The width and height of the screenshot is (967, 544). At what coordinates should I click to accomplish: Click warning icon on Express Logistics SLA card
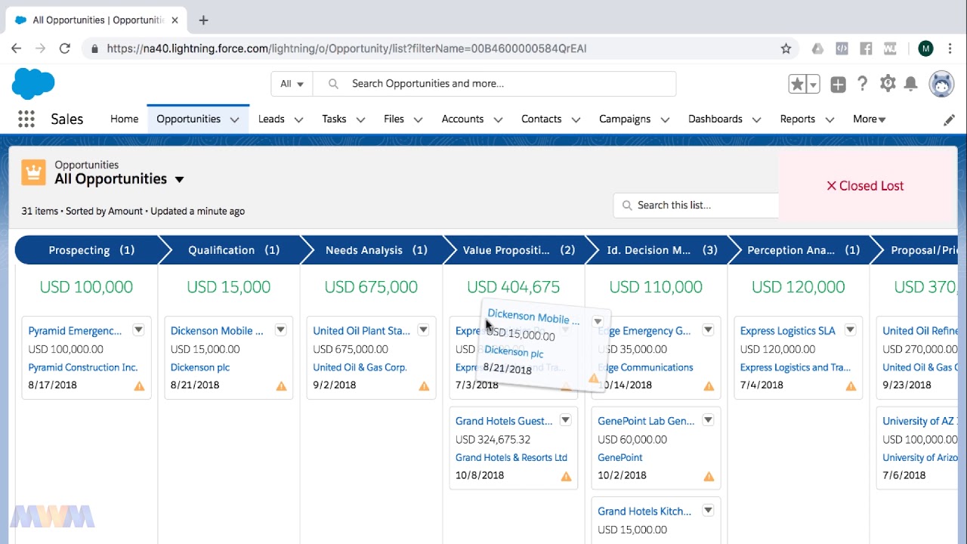tap(851, 386)
